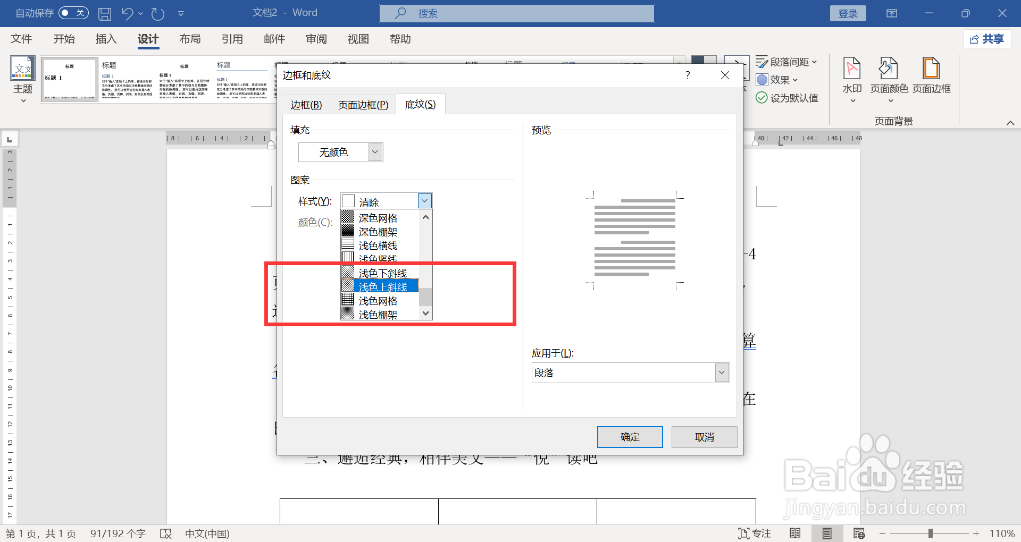Click the word count 91/192 个字
This screenshot has height=542, width=1021.
118,533
